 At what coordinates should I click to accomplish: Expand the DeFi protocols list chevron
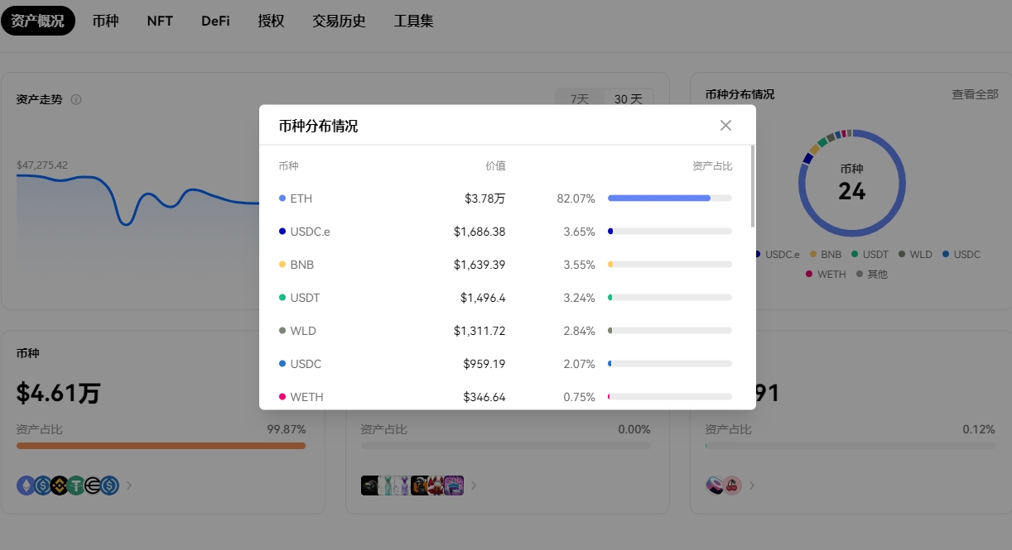(x=752, y=485)
